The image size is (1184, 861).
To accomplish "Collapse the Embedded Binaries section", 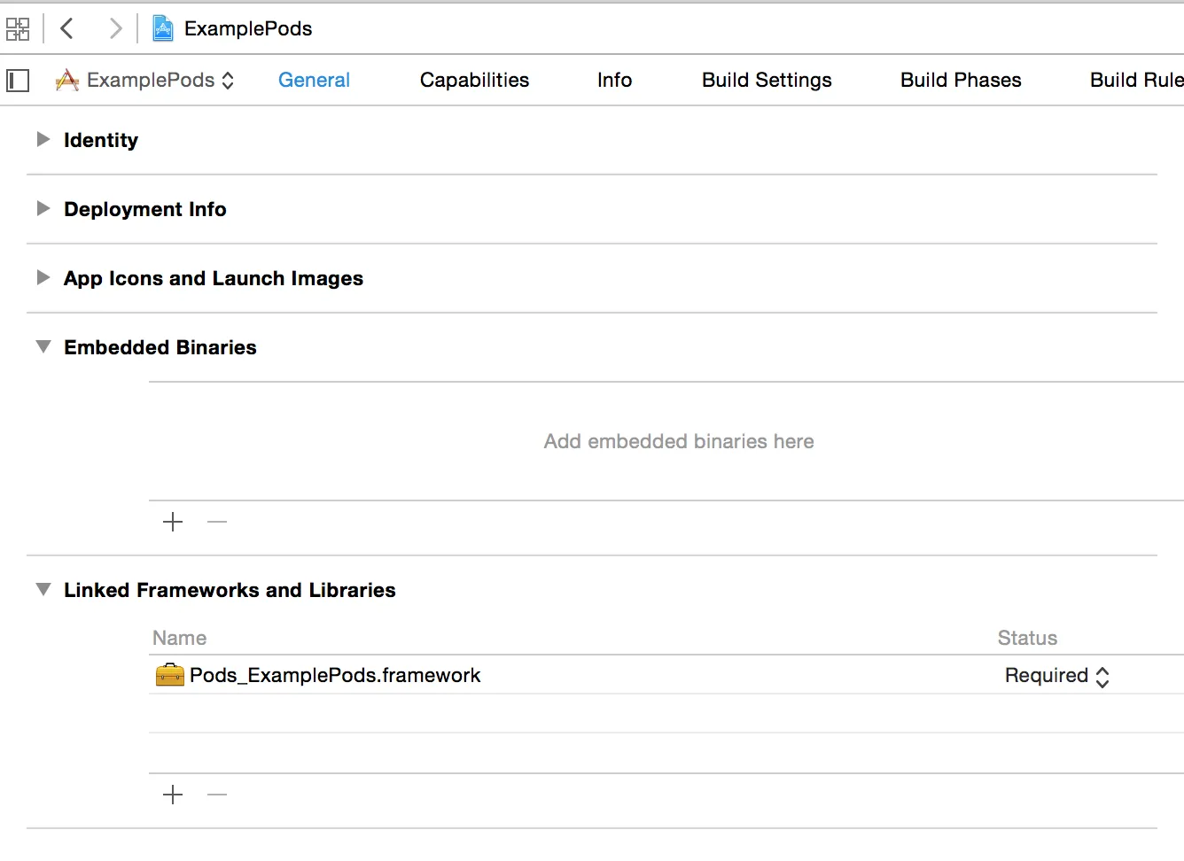I will pos(43,347).
